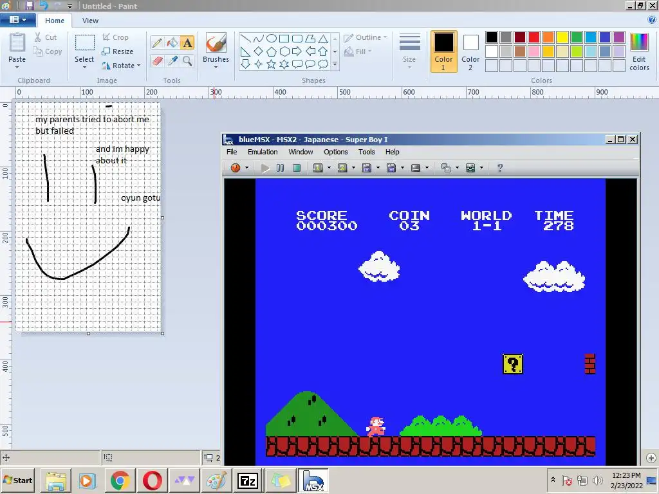
Task: Click first floppy disk drive icon in blueMSX
Action: click(x=367, y=168)
